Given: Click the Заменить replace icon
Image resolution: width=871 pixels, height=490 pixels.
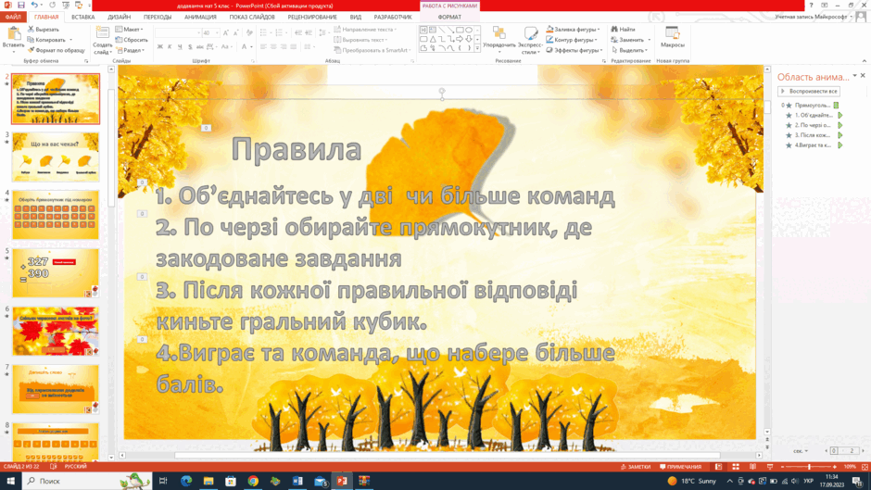Looking at the screenshot, I should (x=614, y=40).
